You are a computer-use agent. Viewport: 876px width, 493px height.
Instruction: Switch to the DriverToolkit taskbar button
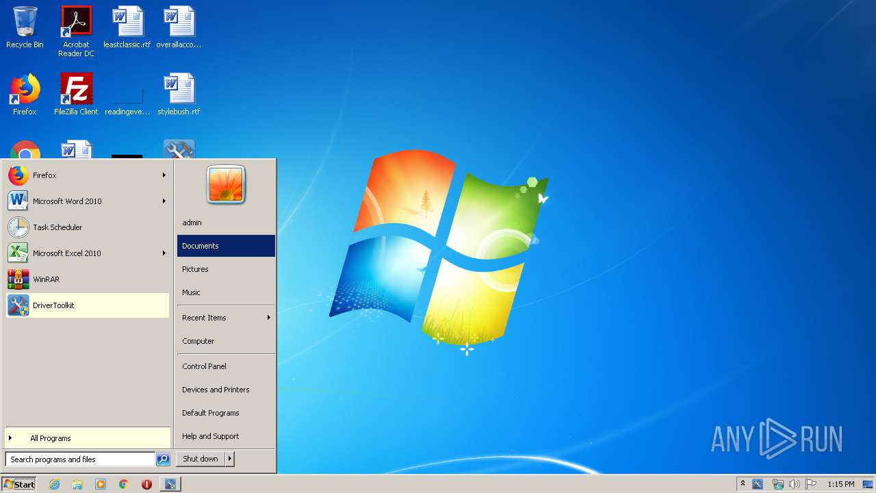(x=170, y=484)
